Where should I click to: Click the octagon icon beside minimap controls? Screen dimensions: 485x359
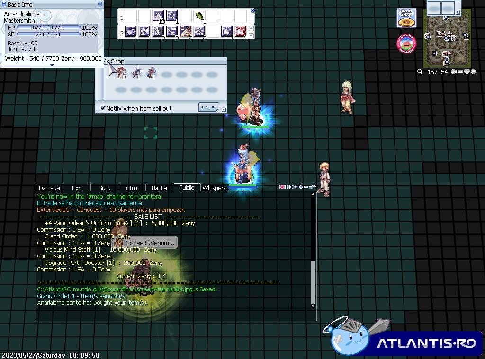[x=474, y=72]
